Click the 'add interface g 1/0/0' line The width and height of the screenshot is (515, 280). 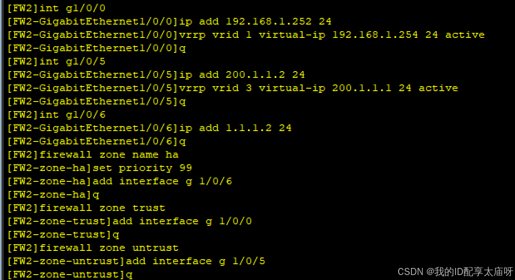[x=129, y=221]
